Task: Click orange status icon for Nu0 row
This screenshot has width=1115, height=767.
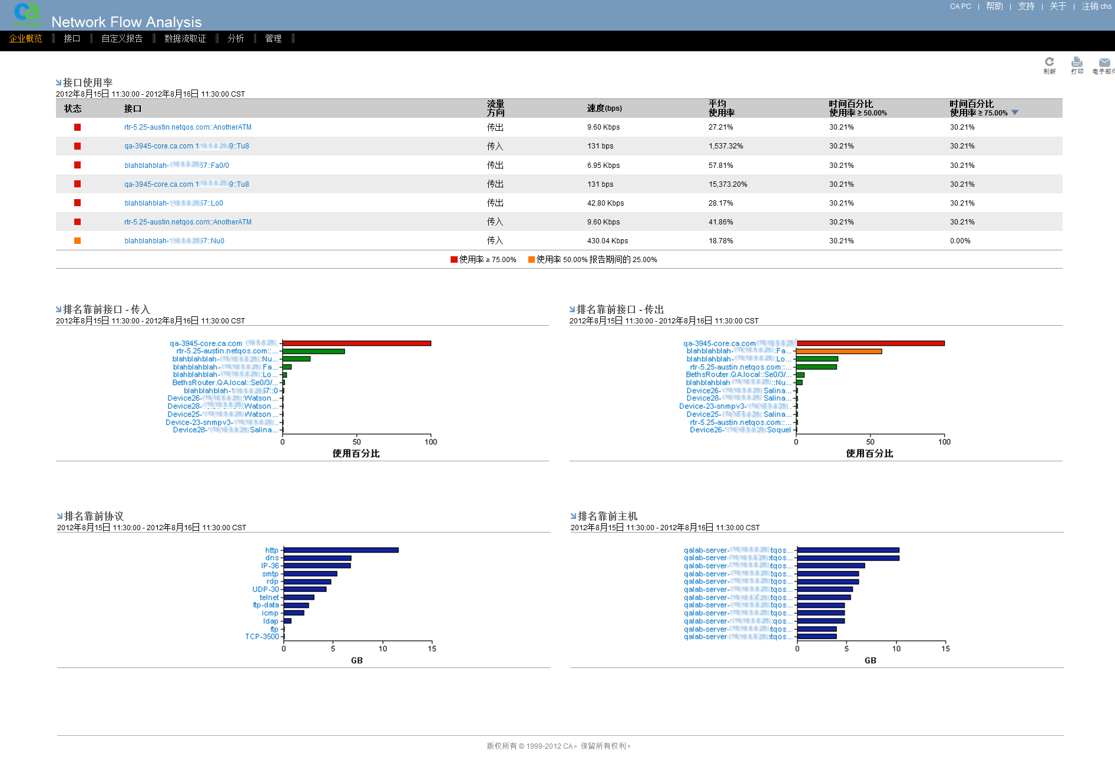Action: pyautogui.click(x=77, y=241)
